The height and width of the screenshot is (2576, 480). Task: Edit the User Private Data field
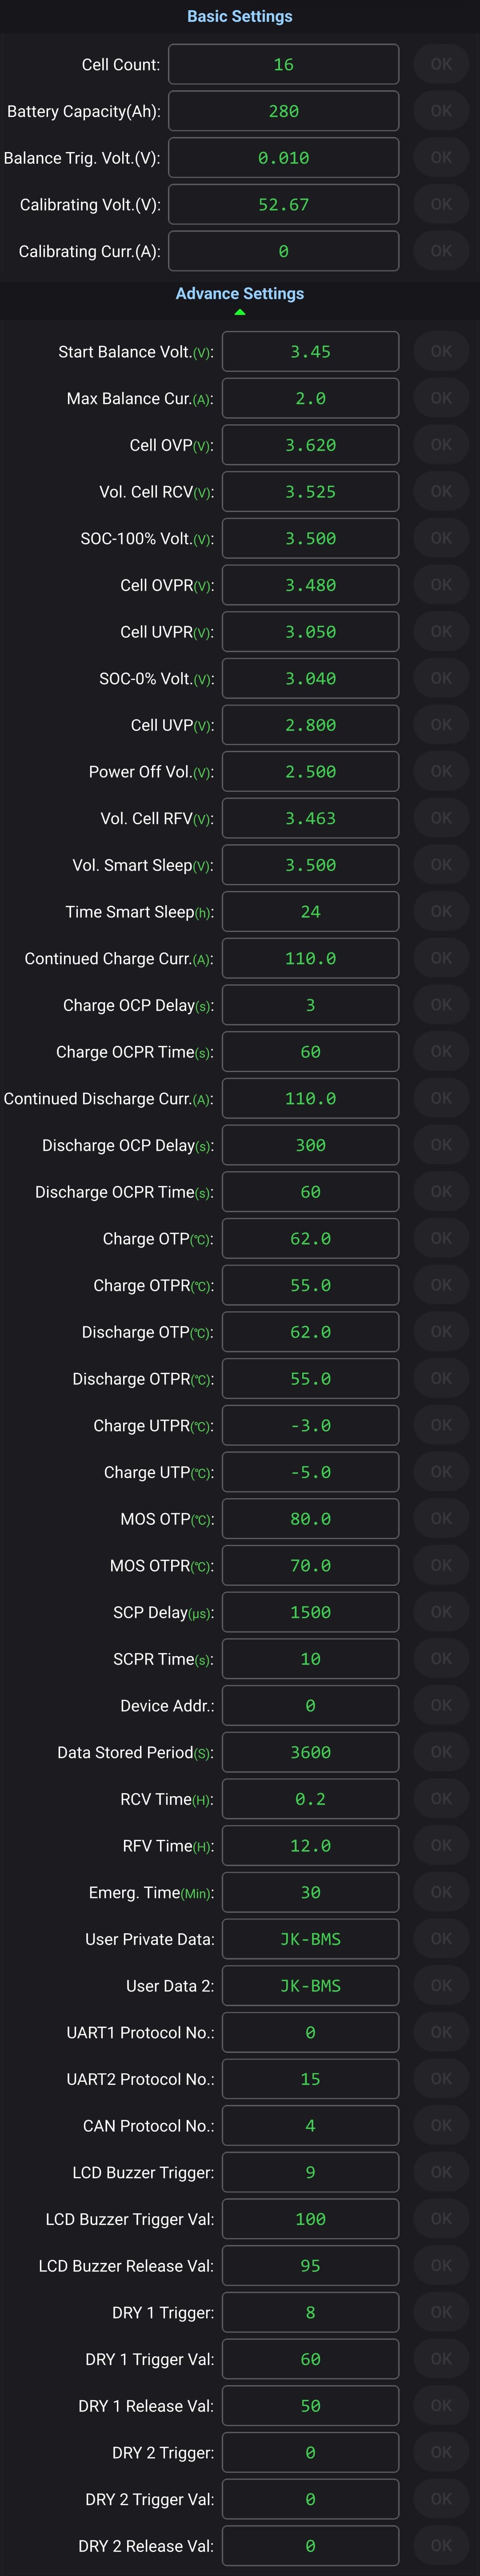pos(310,1939)
